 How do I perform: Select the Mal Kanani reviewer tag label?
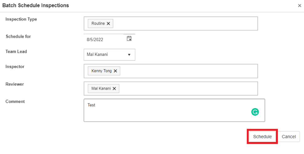101,88
